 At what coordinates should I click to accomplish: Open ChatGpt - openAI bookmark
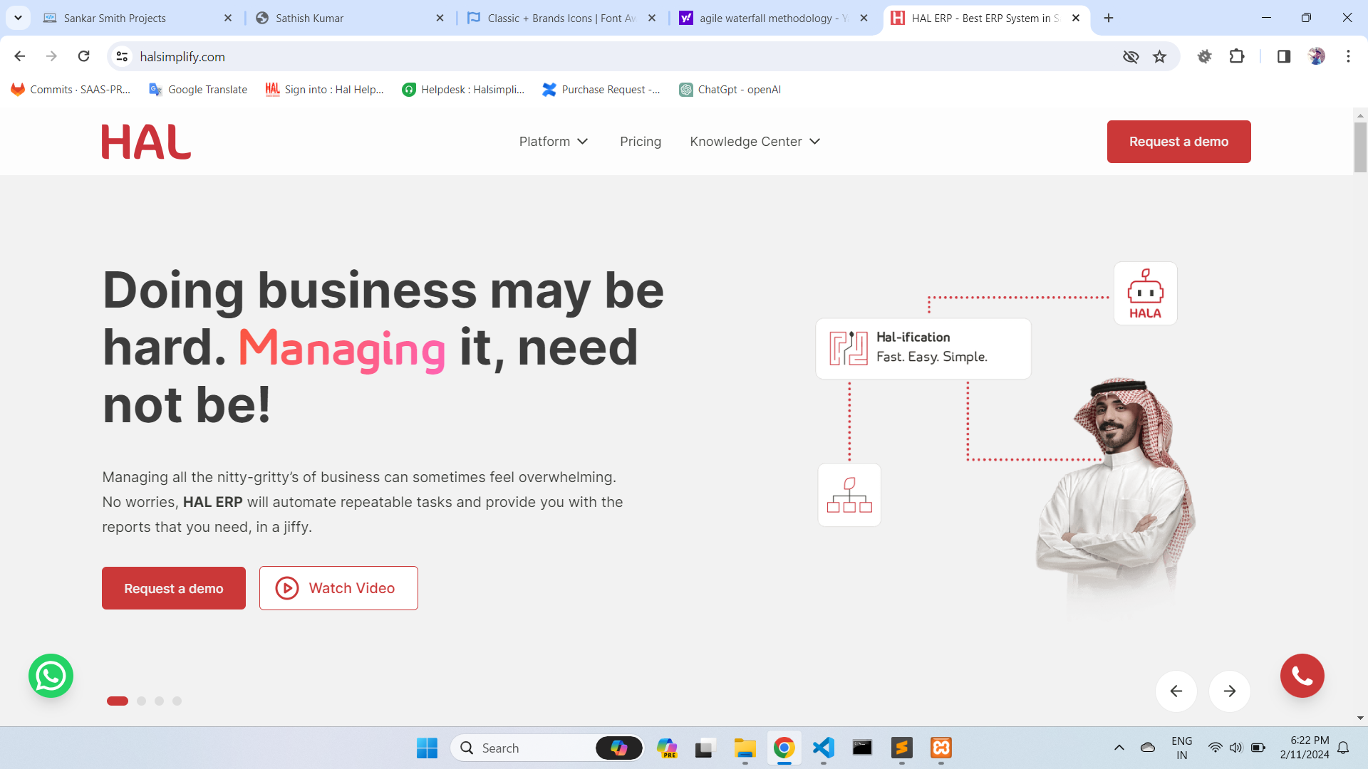tap(730, 90)
